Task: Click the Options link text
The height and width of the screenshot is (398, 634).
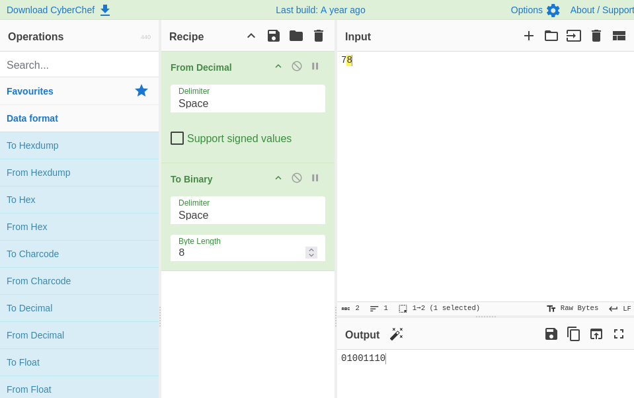Action: pyautogui.click(x=526, y=10)
